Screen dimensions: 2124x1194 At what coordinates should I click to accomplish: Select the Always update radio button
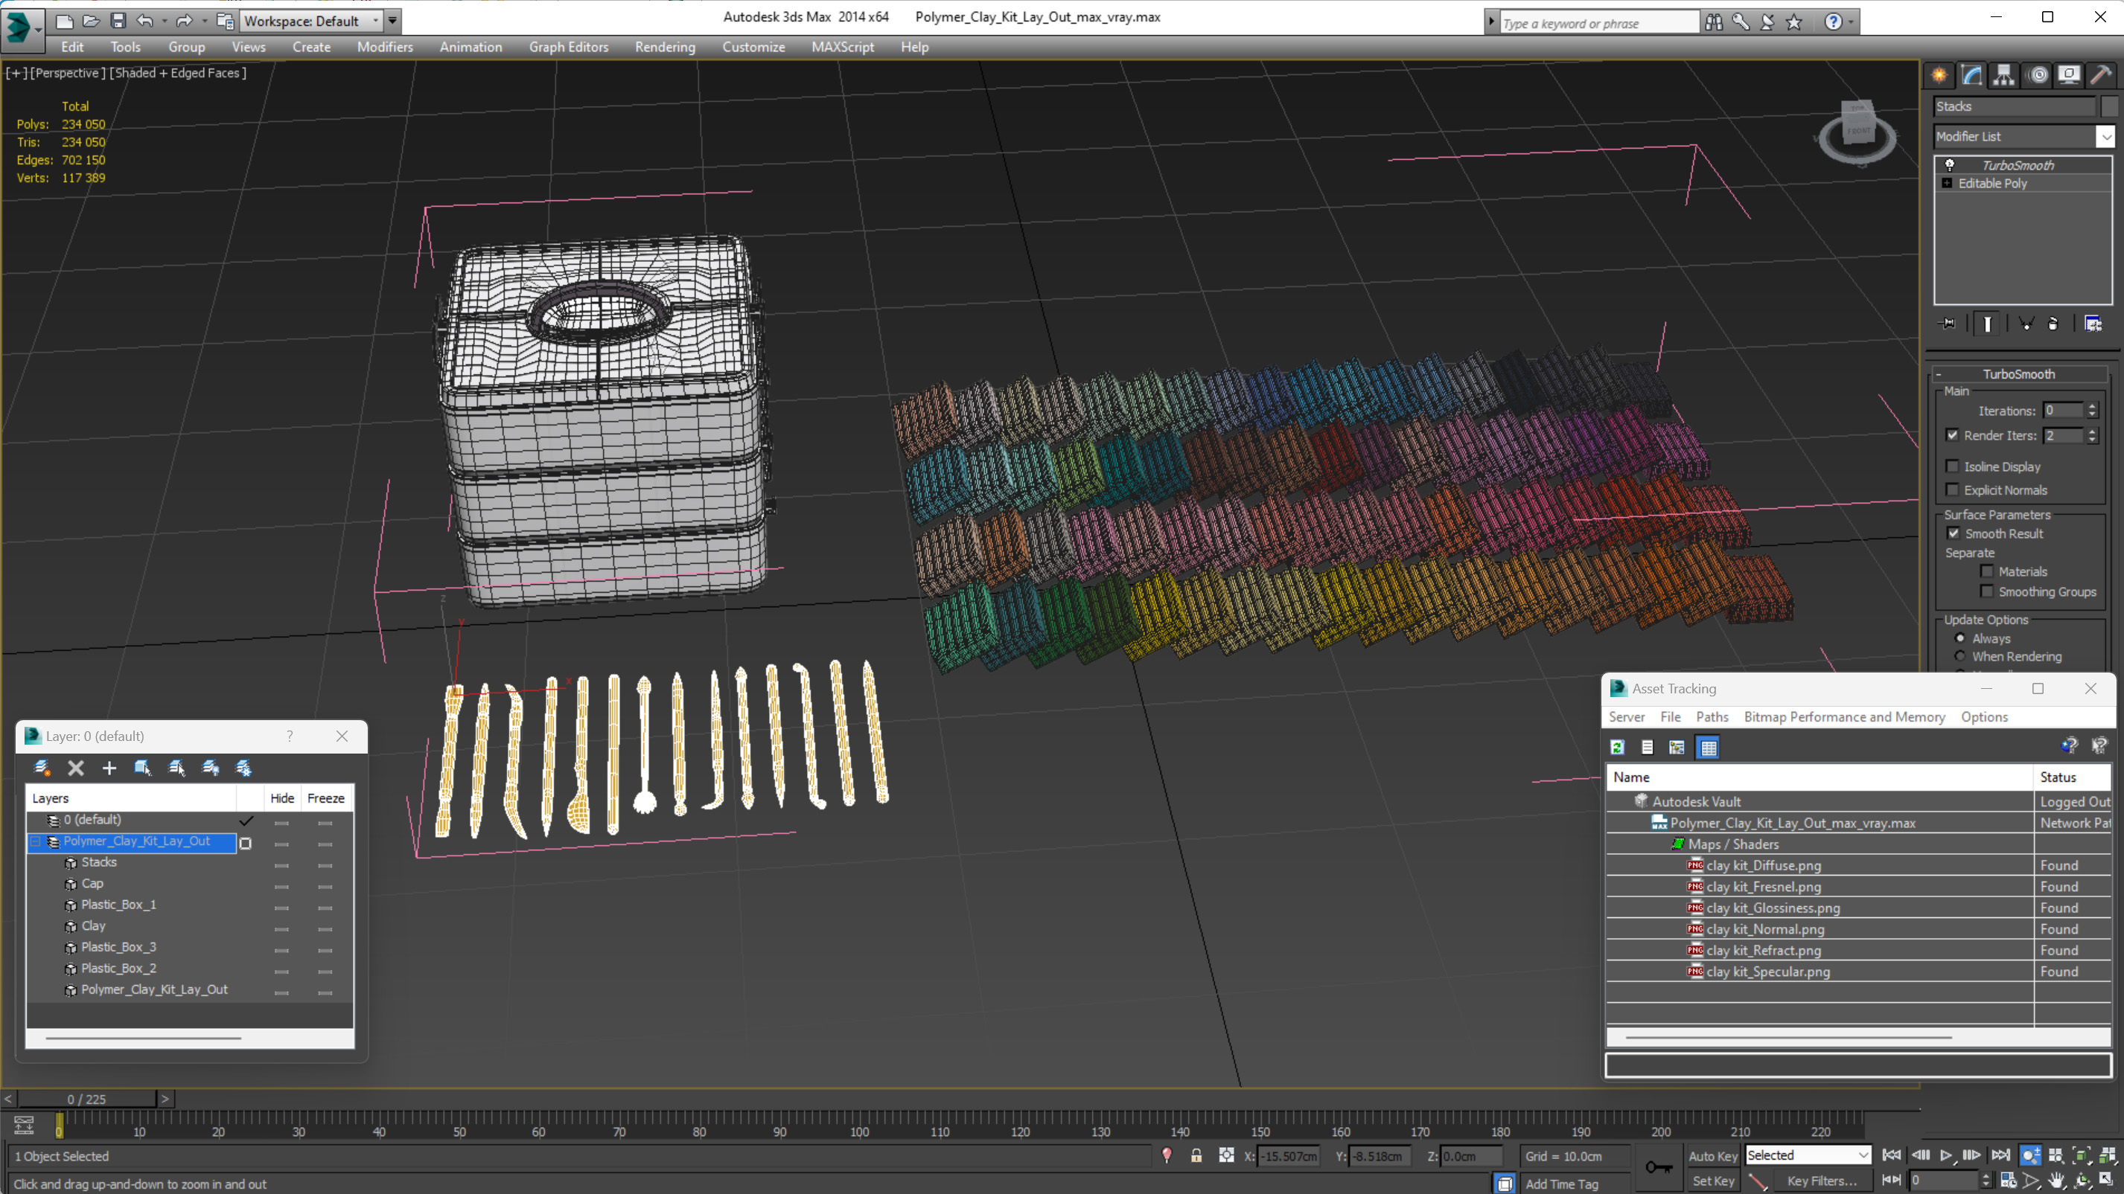1960,638
